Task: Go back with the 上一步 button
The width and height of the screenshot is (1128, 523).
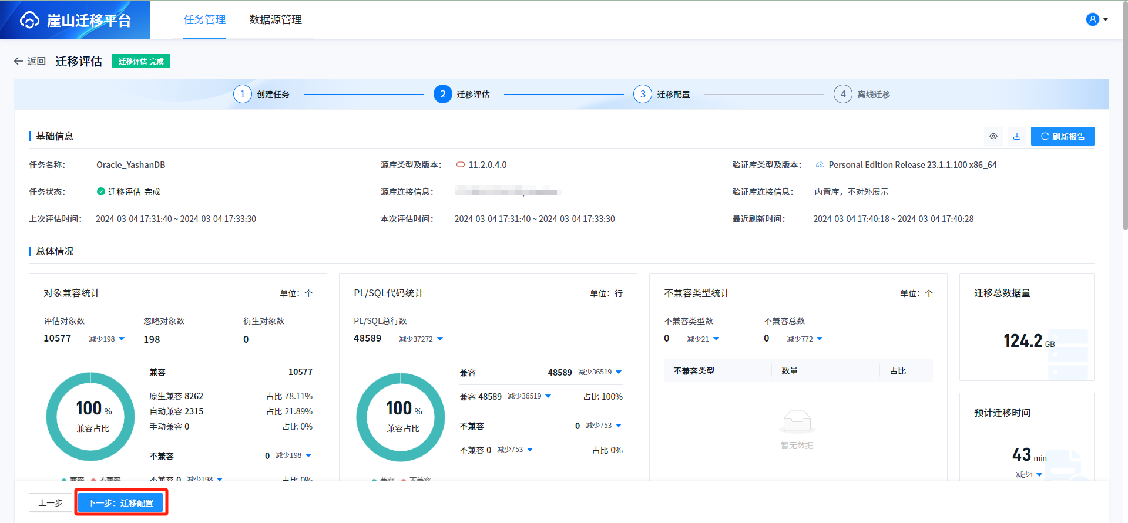Action: click(x=51, y=503)
